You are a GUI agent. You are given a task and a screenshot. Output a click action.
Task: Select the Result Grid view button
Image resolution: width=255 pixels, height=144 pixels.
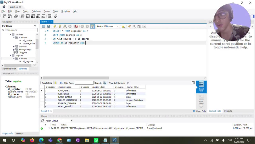tap(201, 87)
